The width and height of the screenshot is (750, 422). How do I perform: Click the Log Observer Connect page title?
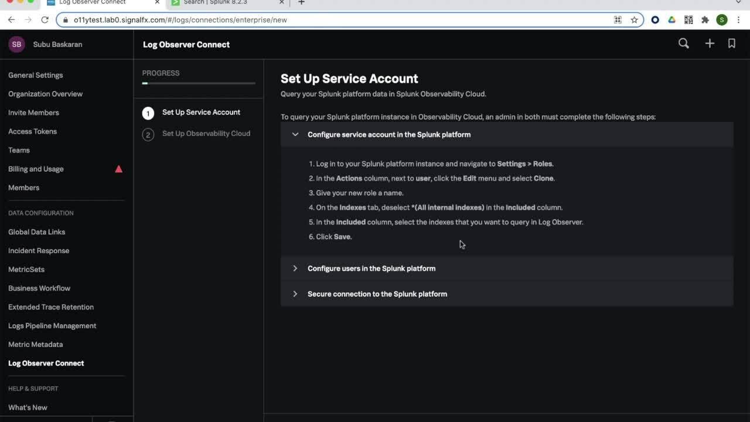pyautogui.click(x=186, y=44)
